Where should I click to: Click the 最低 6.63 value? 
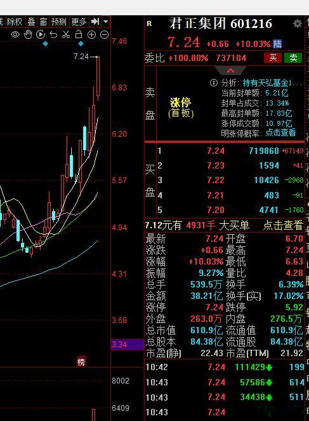(294, 261)
